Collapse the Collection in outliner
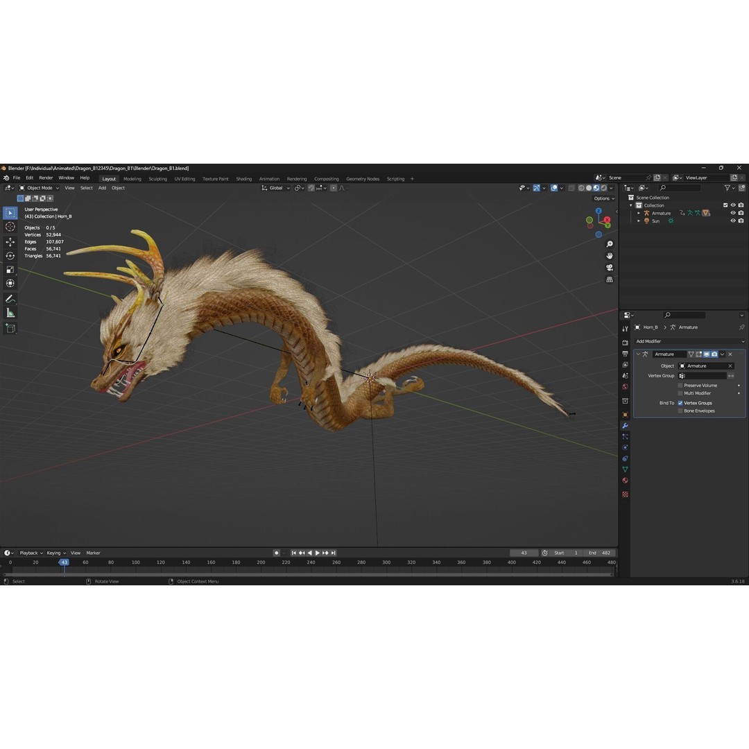Screen dimensions: 749x749 (631, 205)
